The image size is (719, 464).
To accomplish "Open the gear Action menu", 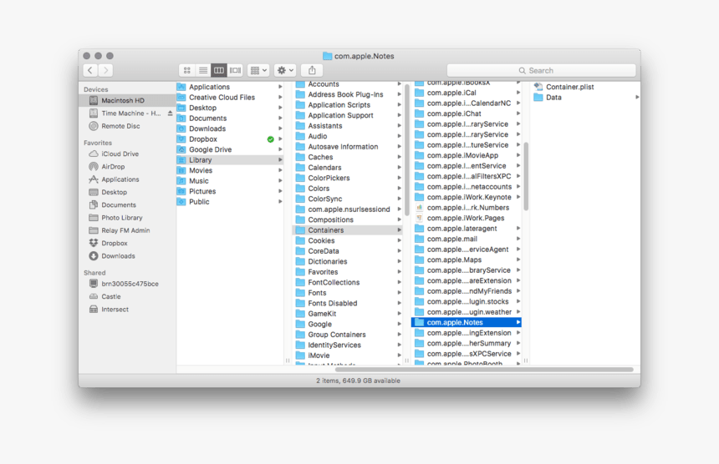I will tap(285, 70).
